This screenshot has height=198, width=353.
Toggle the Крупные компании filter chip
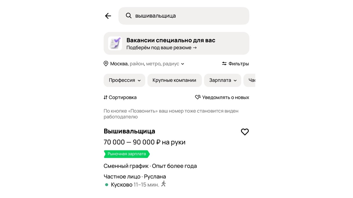click(174, 80)
